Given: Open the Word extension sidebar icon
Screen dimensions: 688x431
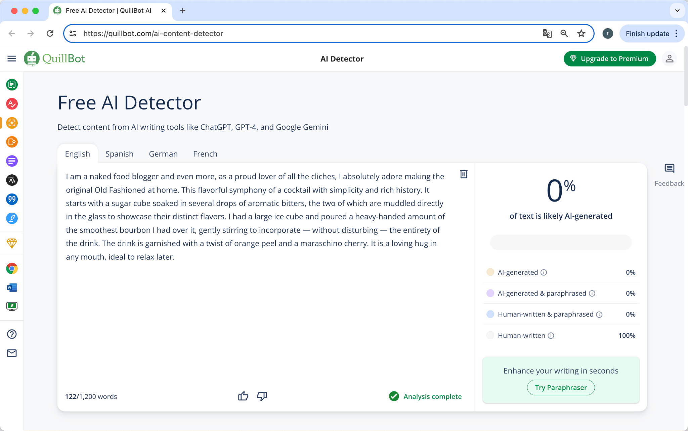Looking at the screenshot, I should pos(12,288).
